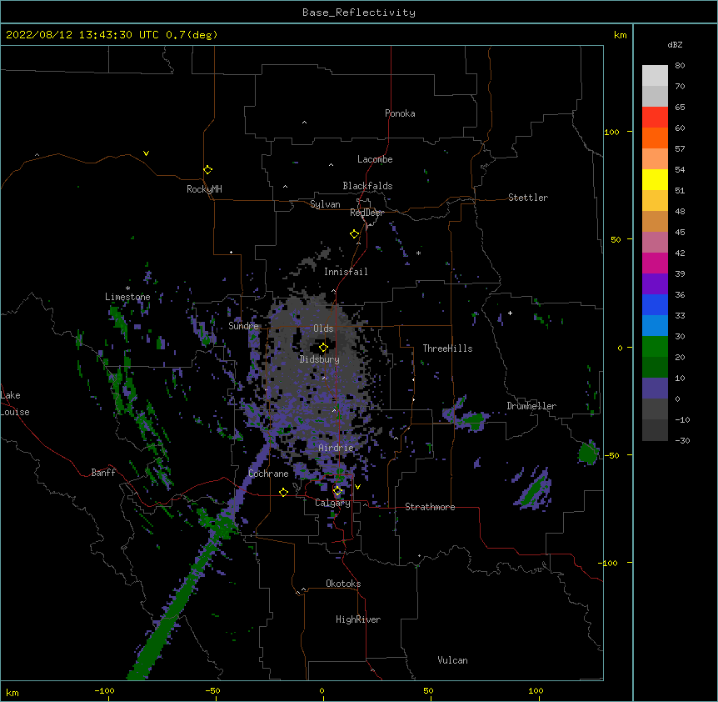
Task: Click the white plus marker north of Drumheller
Action: pos(510,313)
